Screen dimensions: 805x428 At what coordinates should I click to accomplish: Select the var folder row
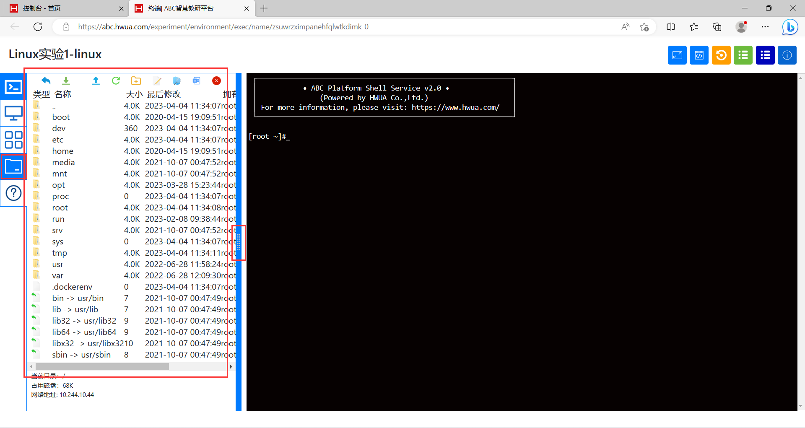click(134, 275)
